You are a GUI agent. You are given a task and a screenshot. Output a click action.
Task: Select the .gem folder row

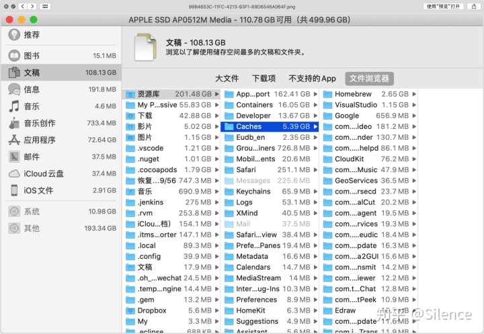click(x=172, y=300)
